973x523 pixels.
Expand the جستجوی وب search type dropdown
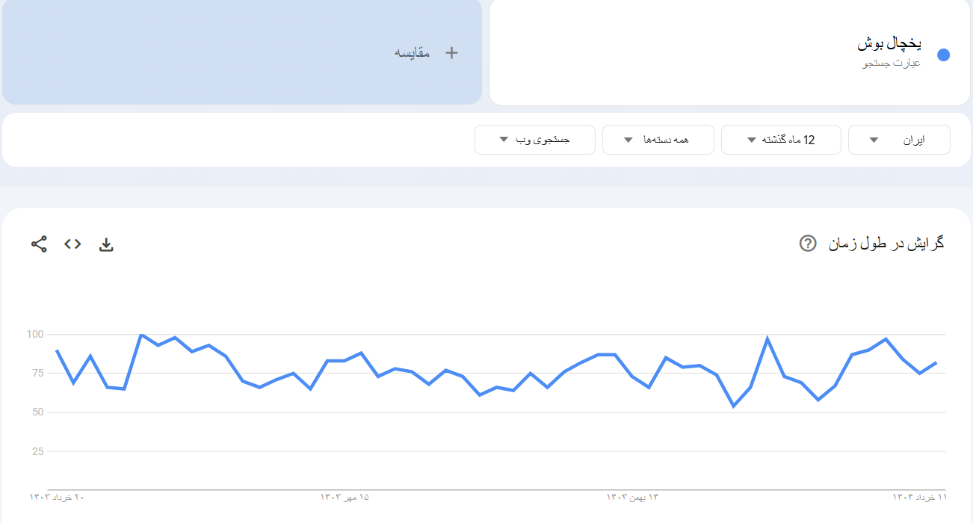coord(534,140)
